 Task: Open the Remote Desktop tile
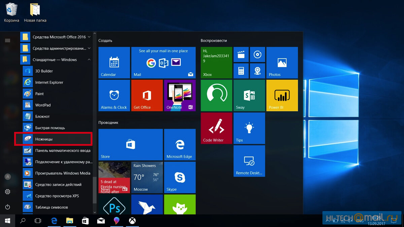(249, 161)
